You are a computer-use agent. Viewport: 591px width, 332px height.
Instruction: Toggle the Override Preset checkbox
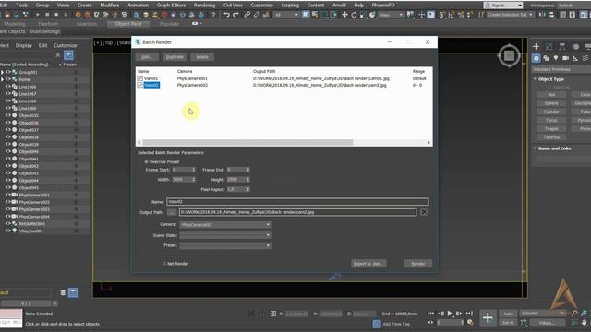[146, 162]
